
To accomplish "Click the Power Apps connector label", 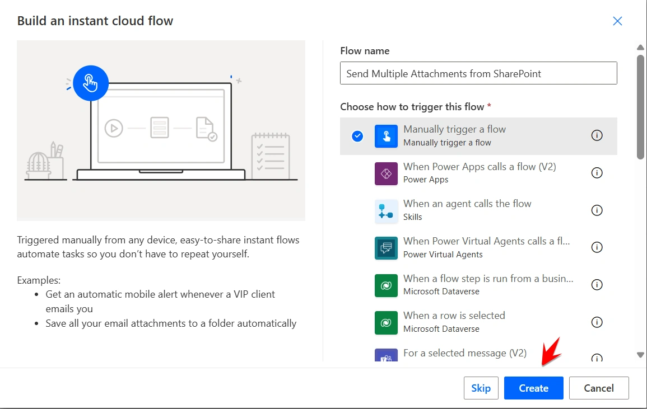I will pos(425,180).
